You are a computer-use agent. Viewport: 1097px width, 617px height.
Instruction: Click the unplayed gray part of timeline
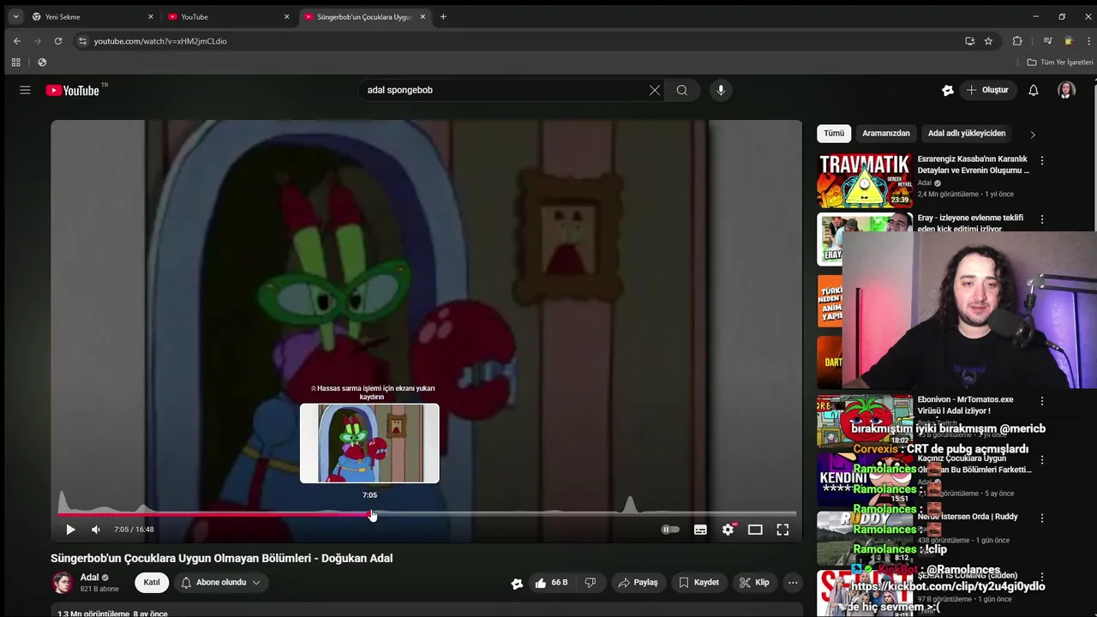click(x=584, y=514)
